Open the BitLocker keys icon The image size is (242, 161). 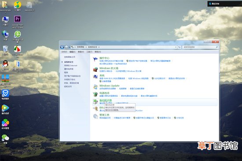[95, 109]
